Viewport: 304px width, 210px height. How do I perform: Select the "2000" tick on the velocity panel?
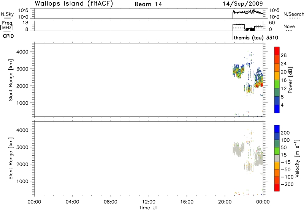(x=22, y=164)
